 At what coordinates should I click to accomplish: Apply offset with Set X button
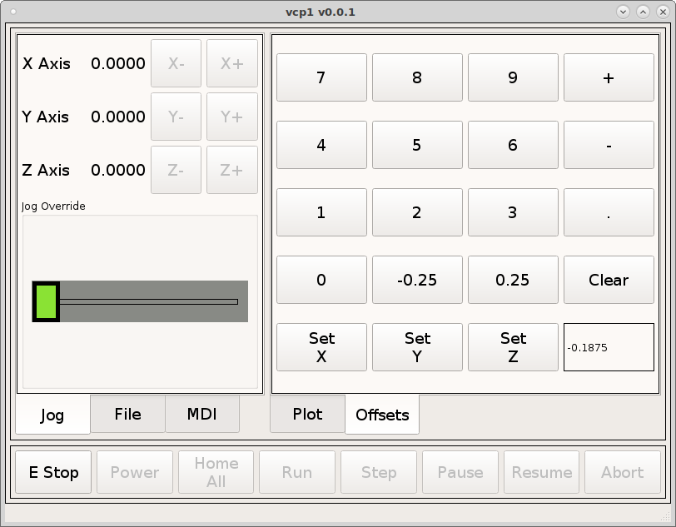tap(321, 347)
